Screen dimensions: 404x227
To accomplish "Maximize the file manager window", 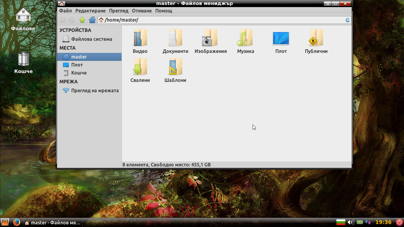I will [335, 4].
